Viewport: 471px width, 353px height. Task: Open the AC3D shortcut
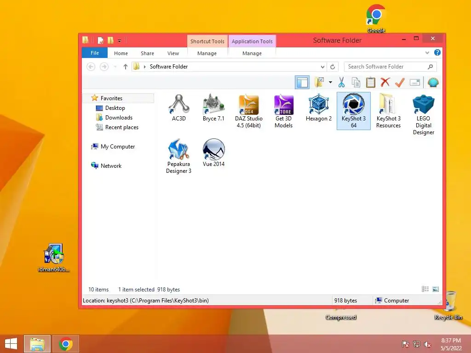pyautogui.click(x=179, y=108)
